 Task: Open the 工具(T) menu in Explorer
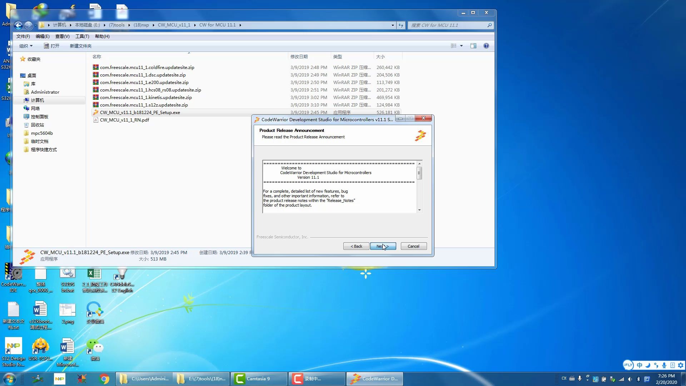tap(82, 36)
